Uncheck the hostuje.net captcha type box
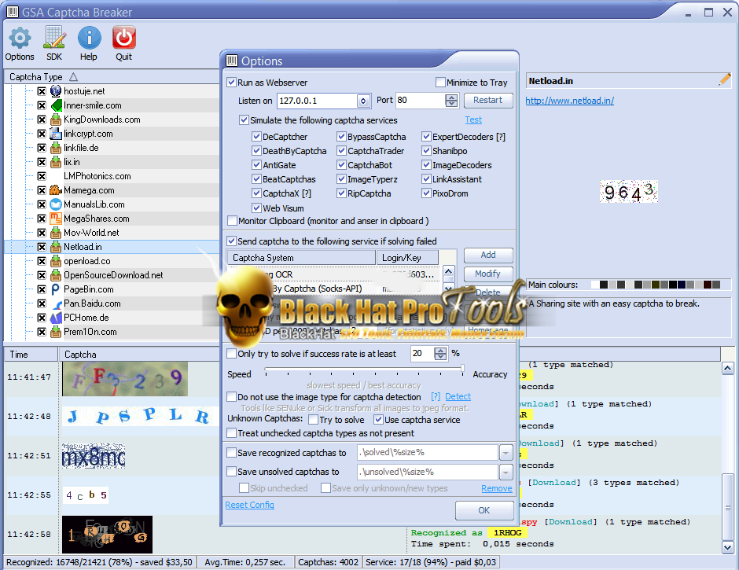Screen dimensions: 739x570 (42, 91)
